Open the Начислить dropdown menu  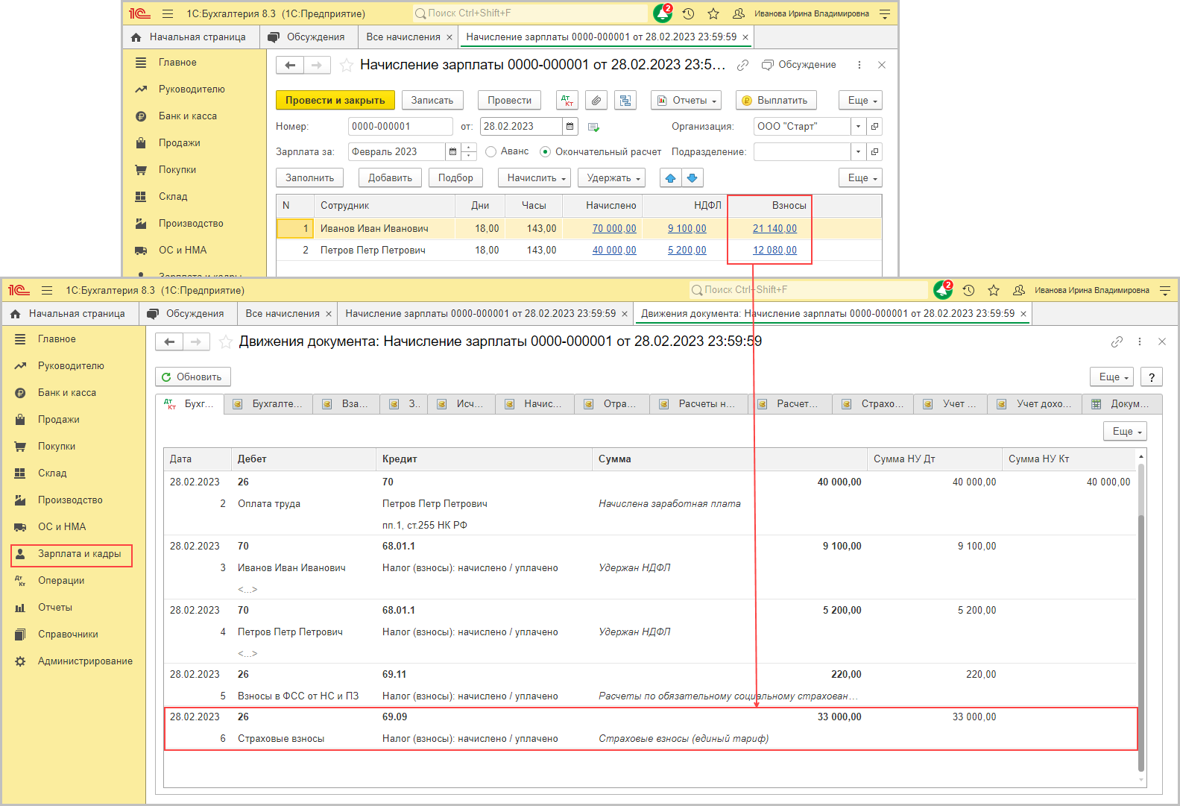(x=534, y=178)
